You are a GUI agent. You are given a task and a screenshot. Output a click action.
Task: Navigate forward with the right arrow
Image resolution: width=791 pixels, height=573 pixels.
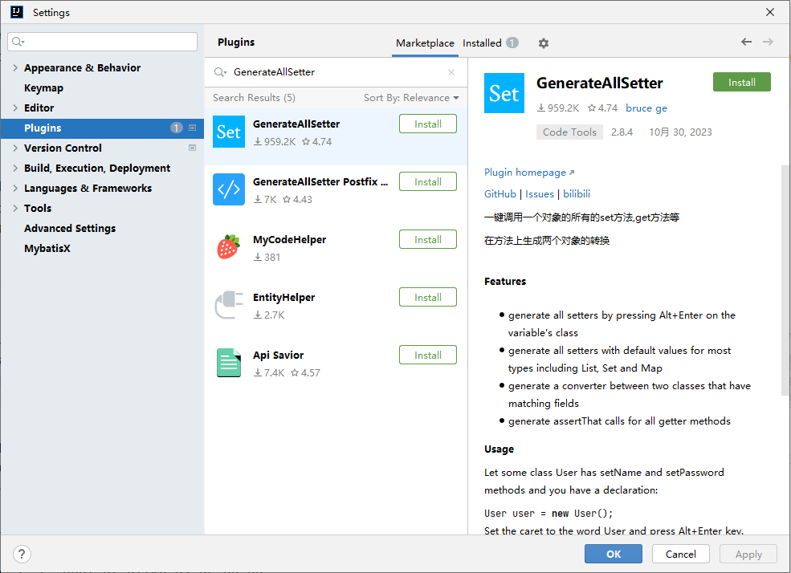768,42
